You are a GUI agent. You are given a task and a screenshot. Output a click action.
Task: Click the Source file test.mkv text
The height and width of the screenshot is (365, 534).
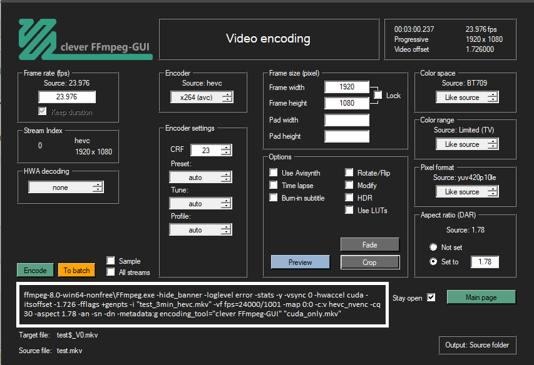pos(69,351)
